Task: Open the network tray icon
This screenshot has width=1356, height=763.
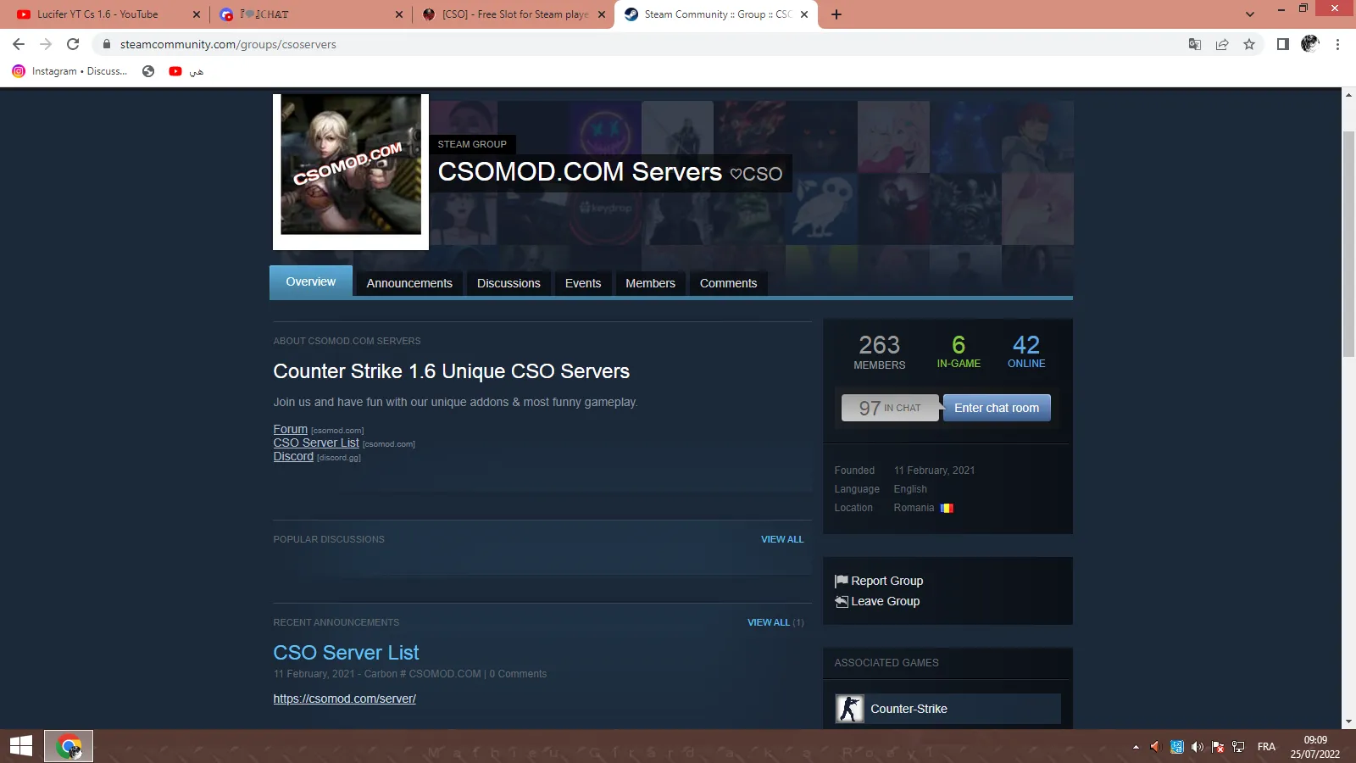Action: [x=1238, y=747]
